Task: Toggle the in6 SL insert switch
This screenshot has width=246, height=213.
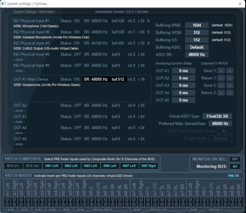Action: coord(106,202)
